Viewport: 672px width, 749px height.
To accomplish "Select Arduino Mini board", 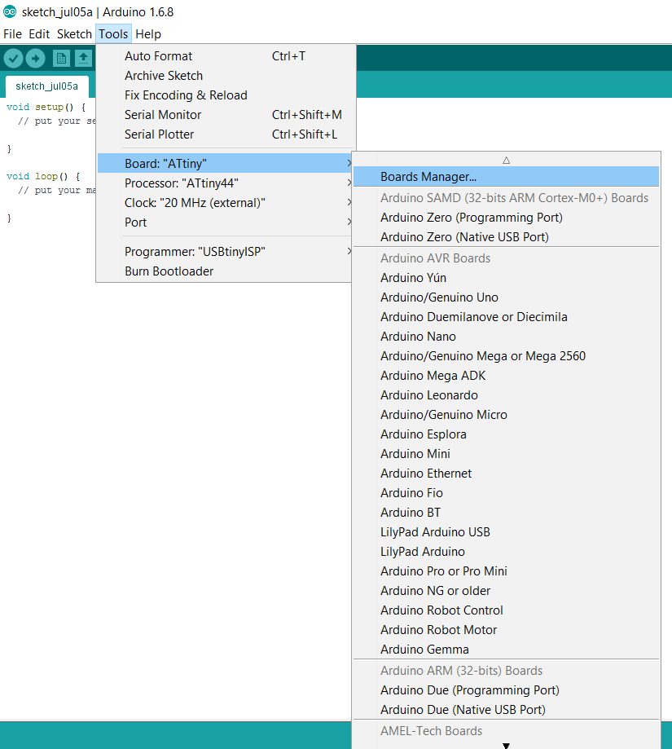I will pyautogui.click(x=507, y=454).
